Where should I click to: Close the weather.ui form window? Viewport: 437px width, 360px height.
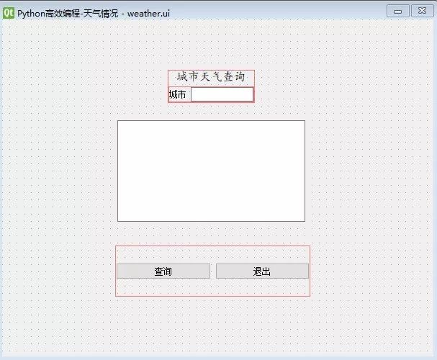click(x=423, y=11)
